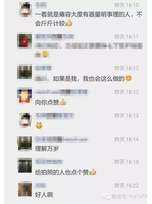Tap the dark avatar at 16:18

point(25,165)
